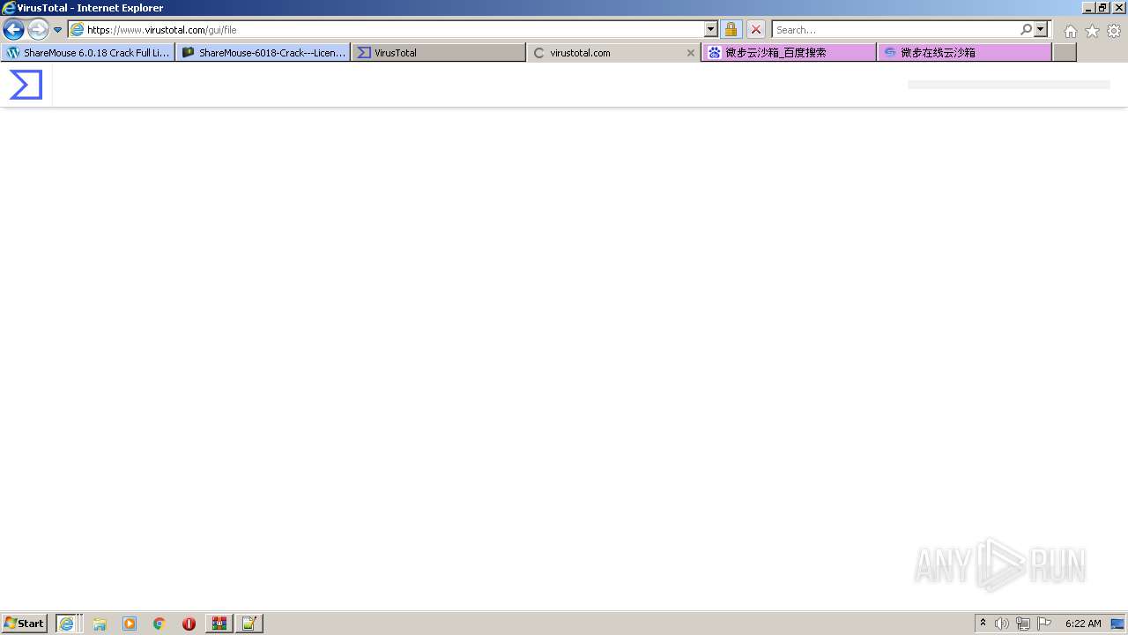This screenshot has width=1128, height=635.
Task: Open Opera from the taskbar
Action: [189, 623]
